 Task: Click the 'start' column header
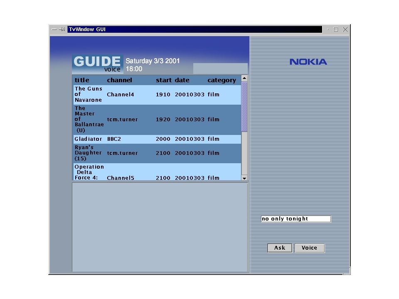tap(164, 80)
